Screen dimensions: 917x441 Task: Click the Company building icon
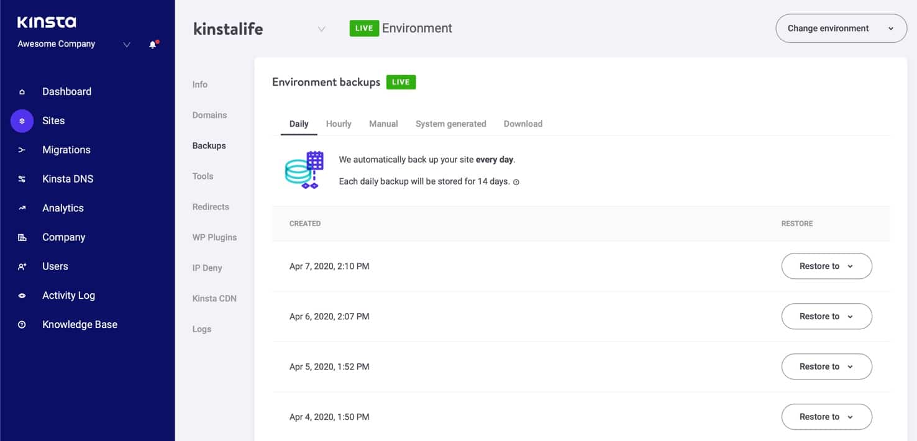[22, 237]
